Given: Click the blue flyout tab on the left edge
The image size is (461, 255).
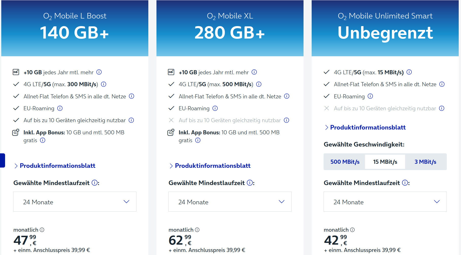Looking at the screenshot, I should click(2, 160).
